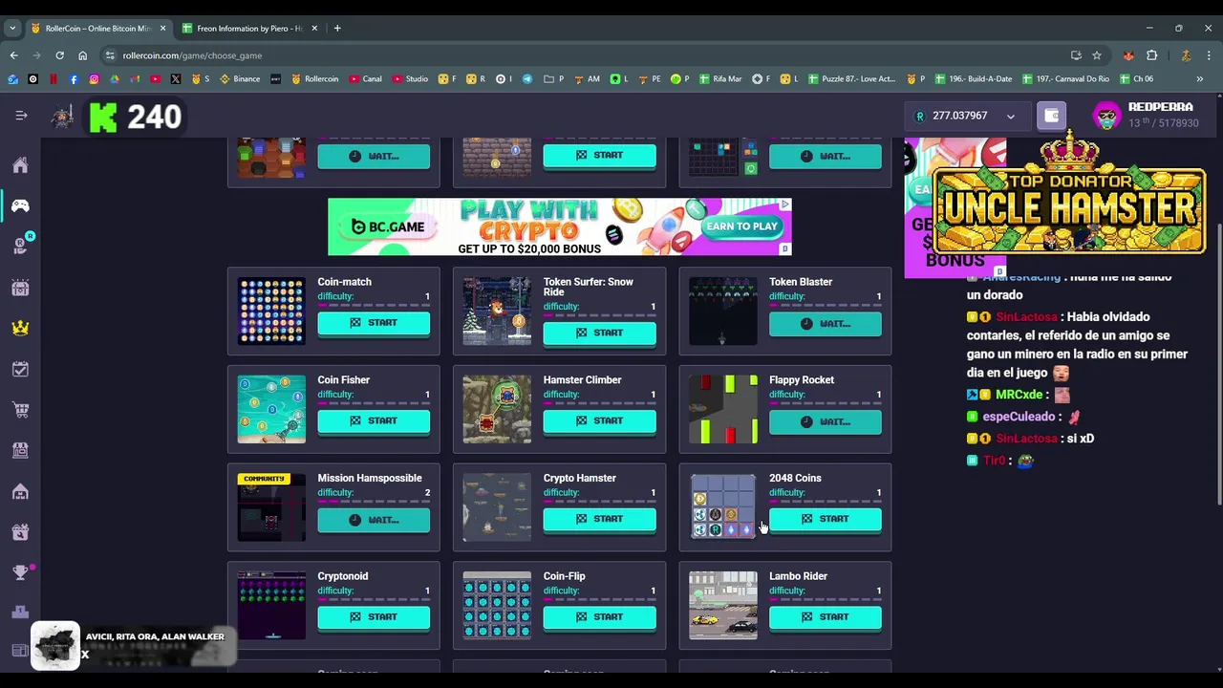Reload the page
Viewport: 1223px width, 688px height.
[59, 55]
